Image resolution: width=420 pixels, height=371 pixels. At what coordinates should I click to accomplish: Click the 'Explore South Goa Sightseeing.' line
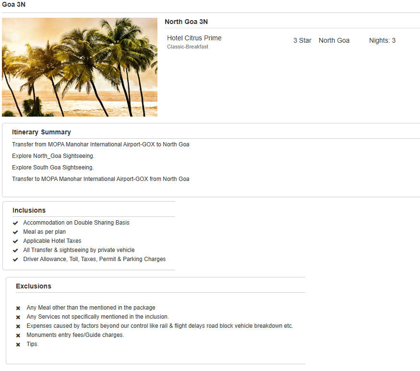coord(53,168)
